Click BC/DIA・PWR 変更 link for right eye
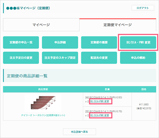159x138 pixels. (100, 101)
